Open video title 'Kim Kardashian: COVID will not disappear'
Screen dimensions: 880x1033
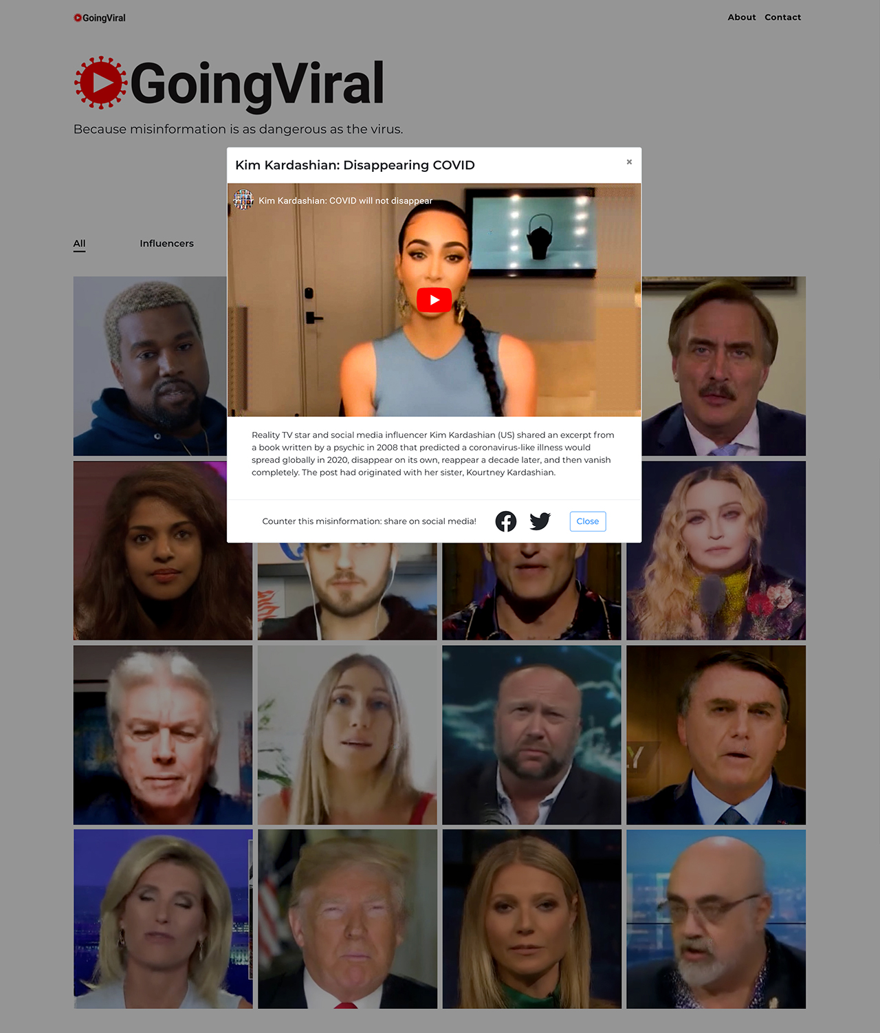tap(346, 201)
